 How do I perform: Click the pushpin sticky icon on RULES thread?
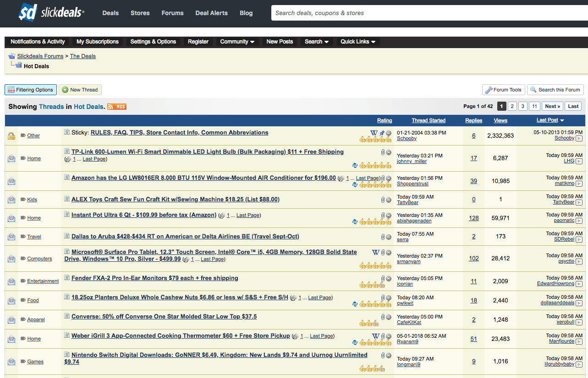point(382,133)
